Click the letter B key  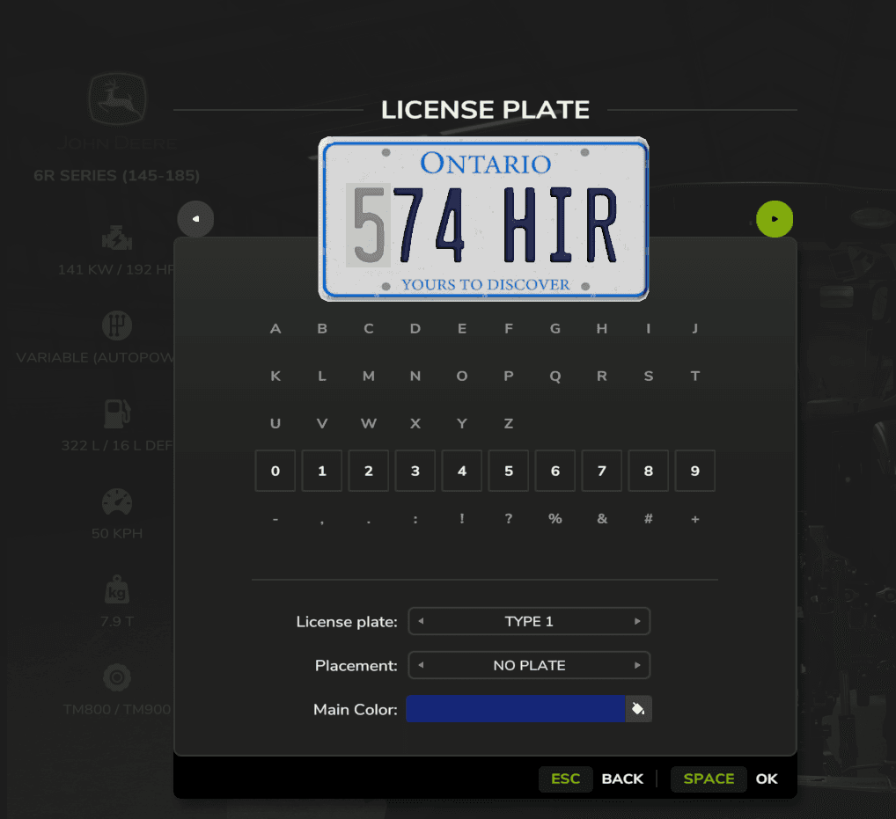322,328
